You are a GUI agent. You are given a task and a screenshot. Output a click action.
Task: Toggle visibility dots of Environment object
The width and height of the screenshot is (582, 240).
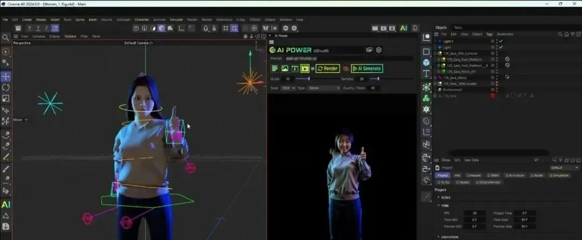pyautogui.click(x=497, y=90)
